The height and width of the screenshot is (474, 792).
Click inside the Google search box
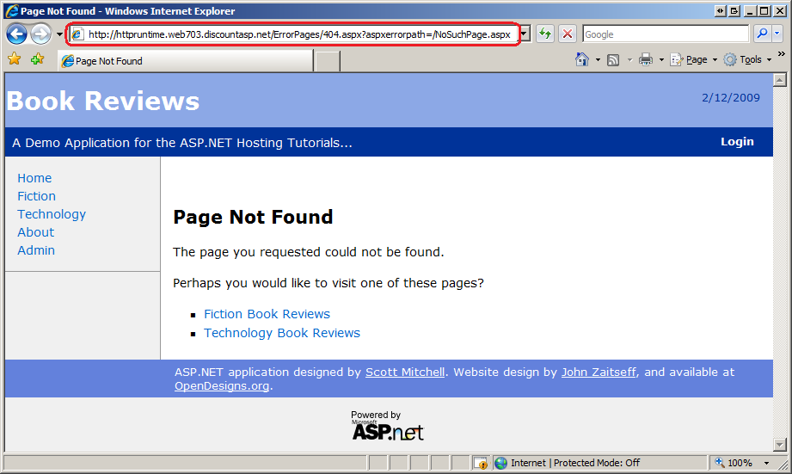(x=665, y=34)
